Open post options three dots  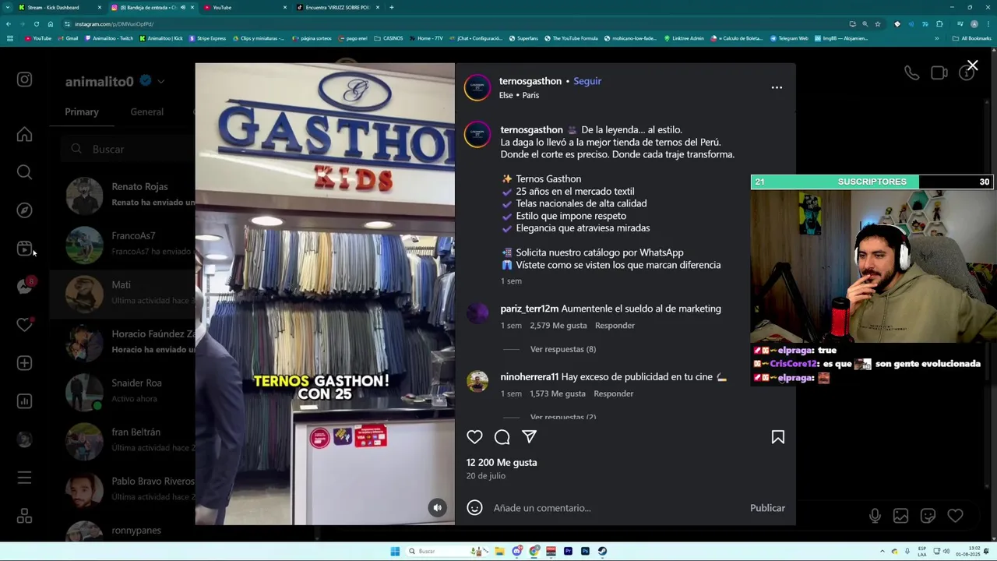coord(777,87)
